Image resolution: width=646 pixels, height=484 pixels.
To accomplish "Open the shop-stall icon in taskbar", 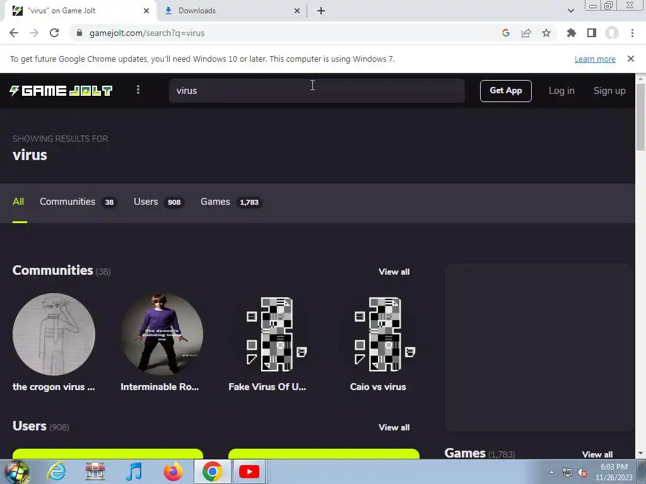I will coord(95,471).
